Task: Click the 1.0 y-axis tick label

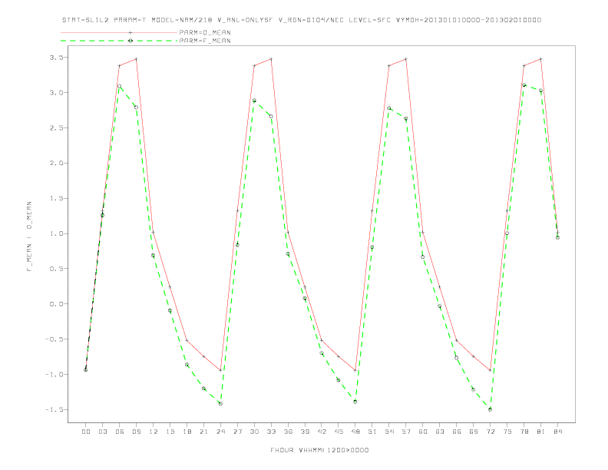Action: click(x=56, y=233)
